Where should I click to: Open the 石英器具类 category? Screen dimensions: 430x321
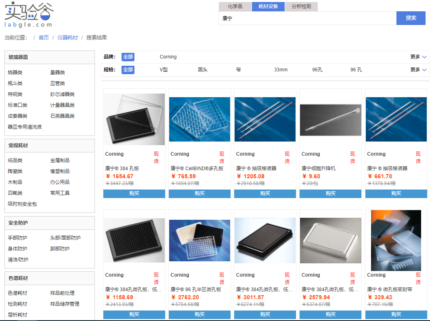pos(62,116)
